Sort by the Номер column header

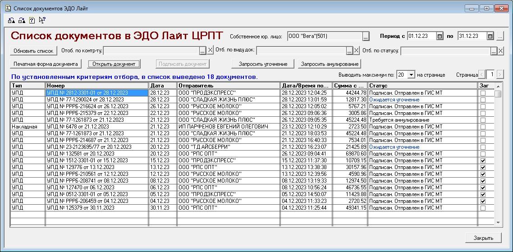click(97, 85)
